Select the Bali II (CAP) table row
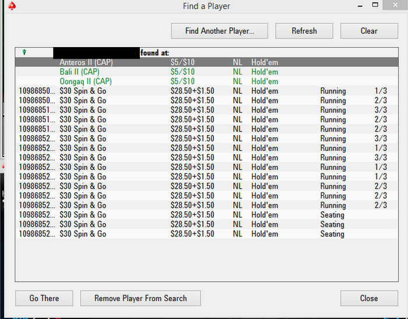408x319 pixels. (206, 72)
